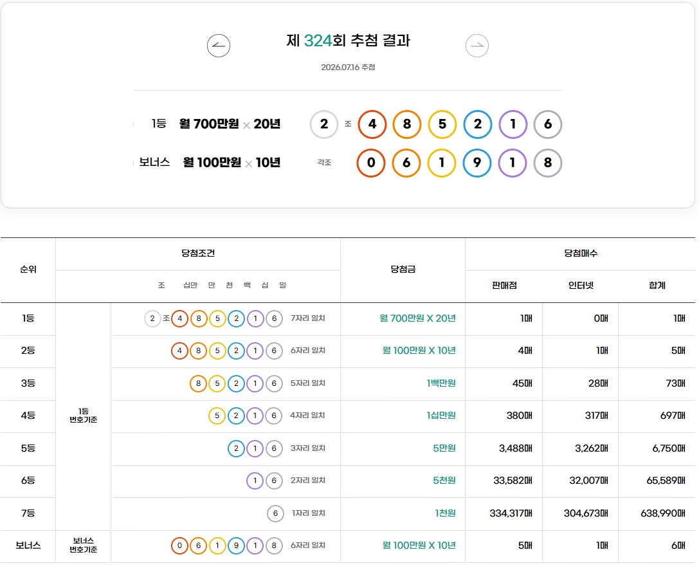699x568 pixels.
Task: Select the 73매 total for 3등
Action: coord(675,383)
